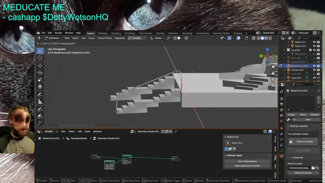Collapse the rail guide collection
The image size is (325, 183).
pos(284,50)
